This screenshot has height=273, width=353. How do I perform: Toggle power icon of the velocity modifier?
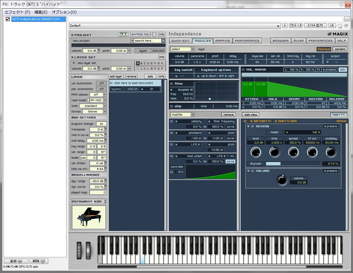(172, 121)
